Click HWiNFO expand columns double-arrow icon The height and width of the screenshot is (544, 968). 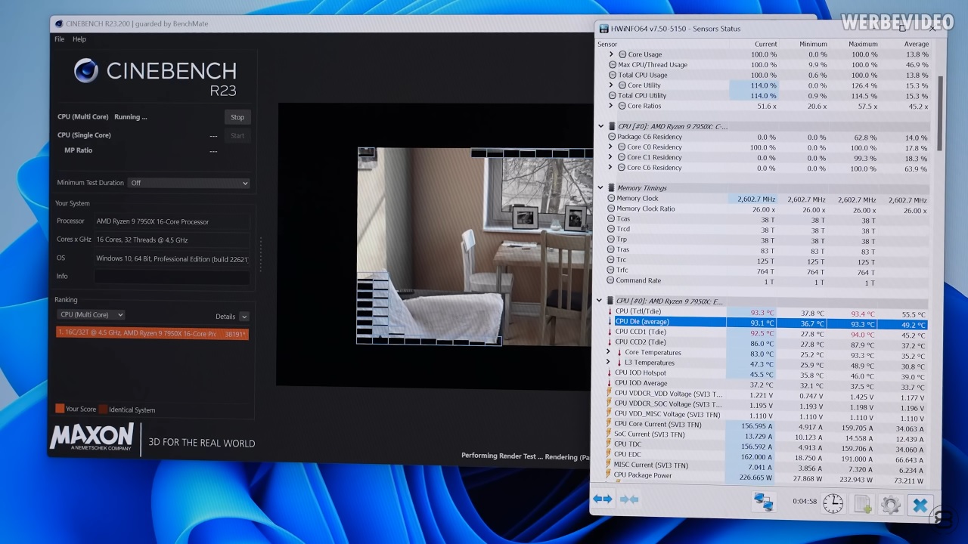coord(603,499)
